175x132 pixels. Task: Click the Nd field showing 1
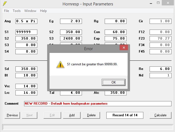(160, 75)
